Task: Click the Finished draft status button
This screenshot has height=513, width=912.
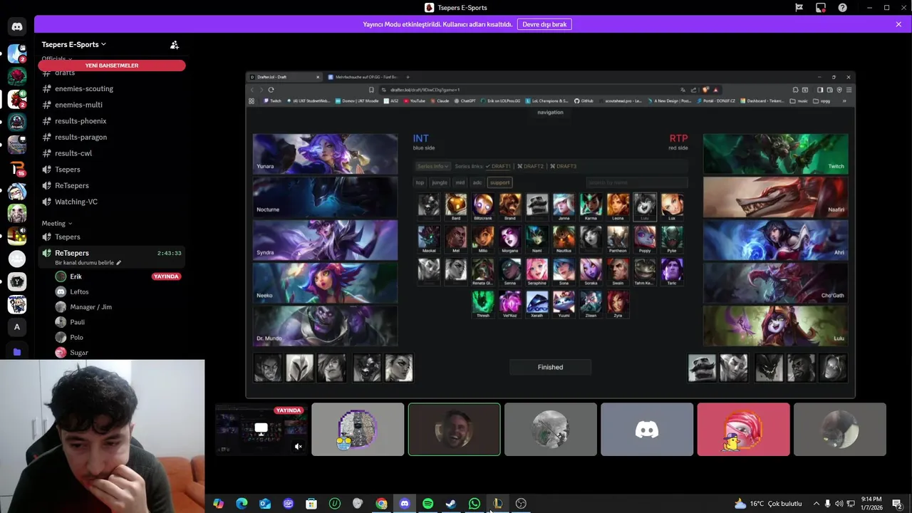Action: 550,367
